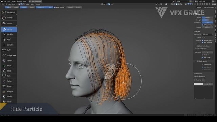Toggle Hide Guide checkbox
The width and height of the screenshot is (217, 122).
203,58
